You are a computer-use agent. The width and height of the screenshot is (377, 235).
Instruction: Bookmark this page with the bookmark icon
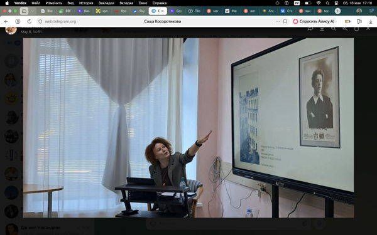pyautogui.click(x=285, y=21)
